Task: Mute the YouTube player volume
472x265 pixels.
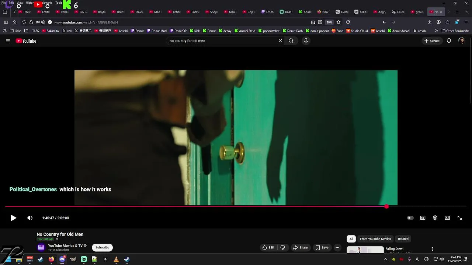Action: pyautogui.click(x=30, y=218)
